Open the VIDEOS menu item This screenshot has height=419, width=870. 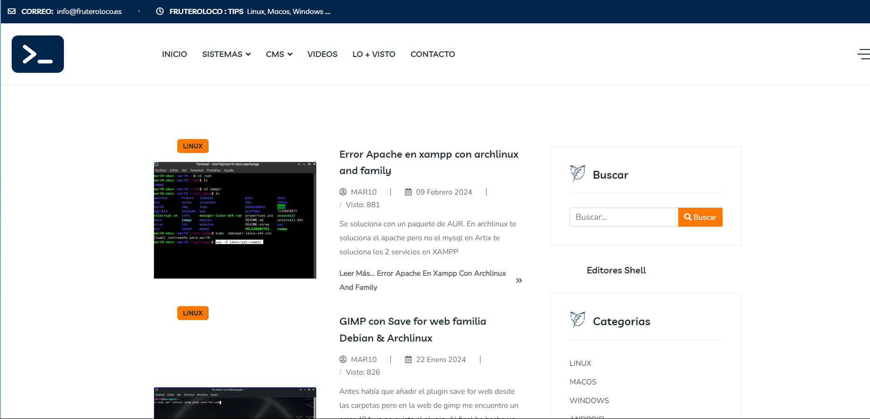[322, 54]
